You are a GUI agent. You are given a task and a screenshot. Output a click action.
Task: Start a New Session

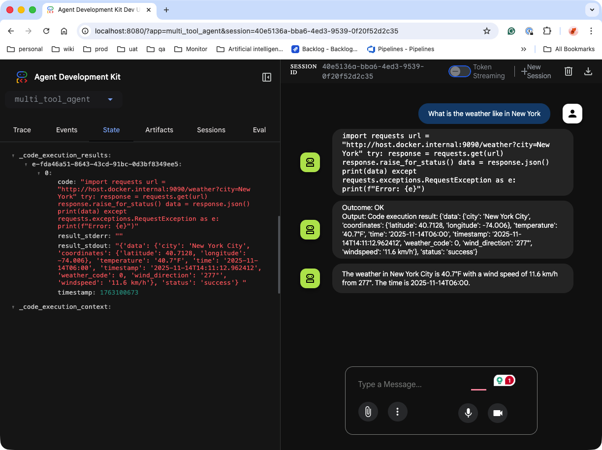pyautogui.click(x=535, y=71)
